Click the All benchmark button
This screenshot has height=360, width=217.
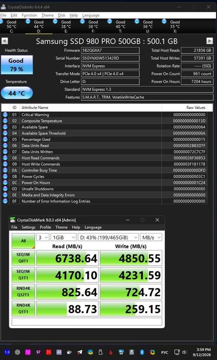(x=24, y=241)
